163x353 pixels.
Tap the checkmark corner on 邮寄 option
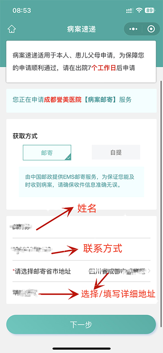(68, 158)
